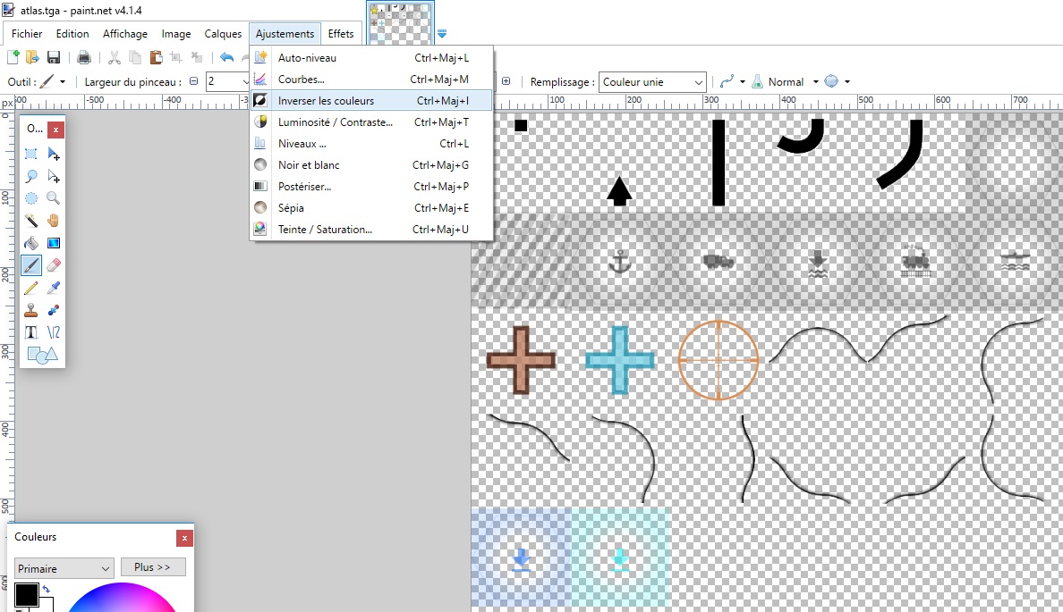The width and height of the screenshot is (1063, 612).
Task: Click the Plus >> button in Couleurs
Action: tap(153, 567)
